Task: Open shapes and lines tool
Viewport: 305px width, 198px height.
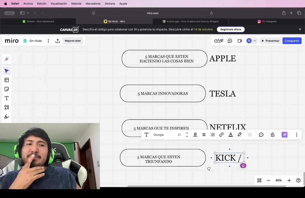Action: (7, 107)
